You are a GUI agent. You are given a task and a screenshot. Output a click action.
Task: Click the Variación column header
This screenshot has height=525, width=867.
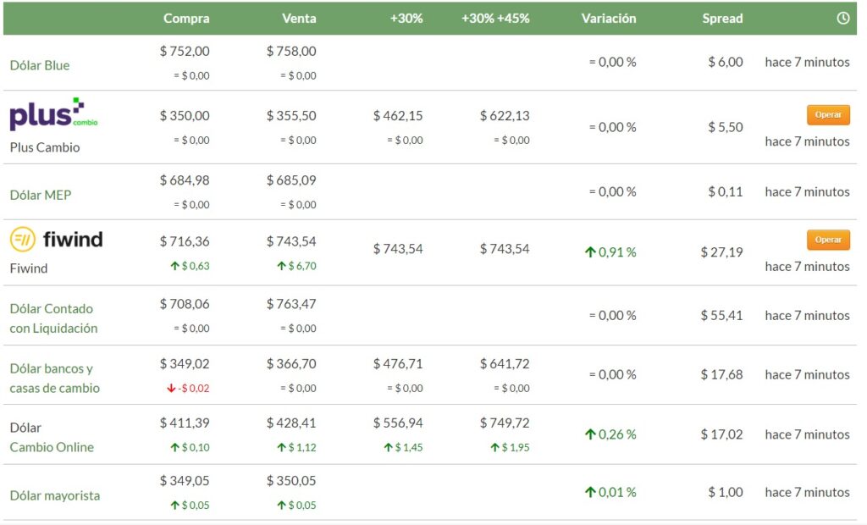pos(609,19)
